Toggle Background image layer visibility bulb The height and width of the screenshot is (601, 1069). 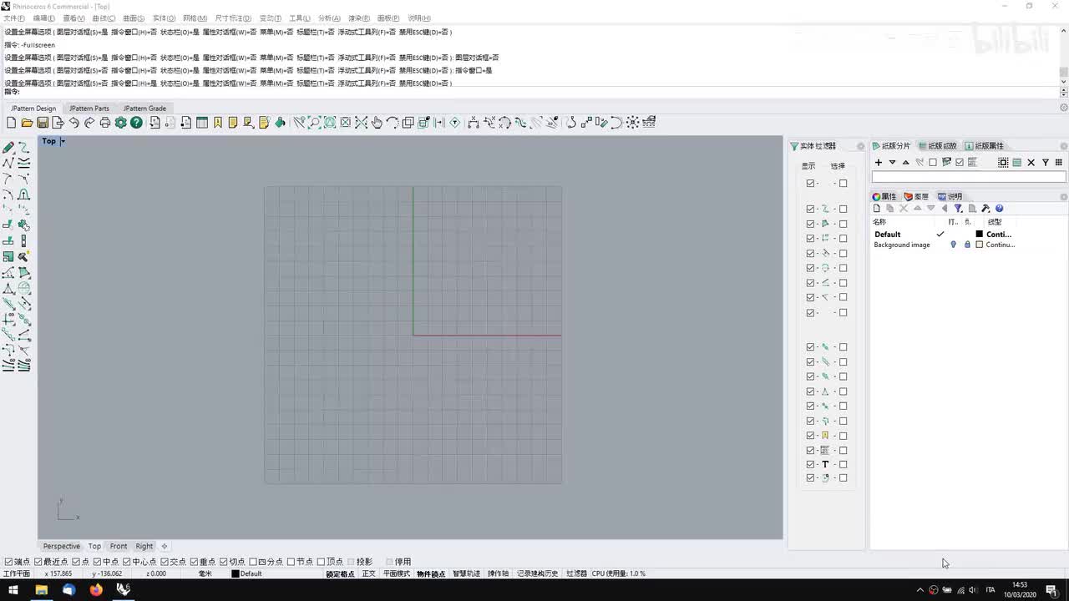tap(953, 245)
